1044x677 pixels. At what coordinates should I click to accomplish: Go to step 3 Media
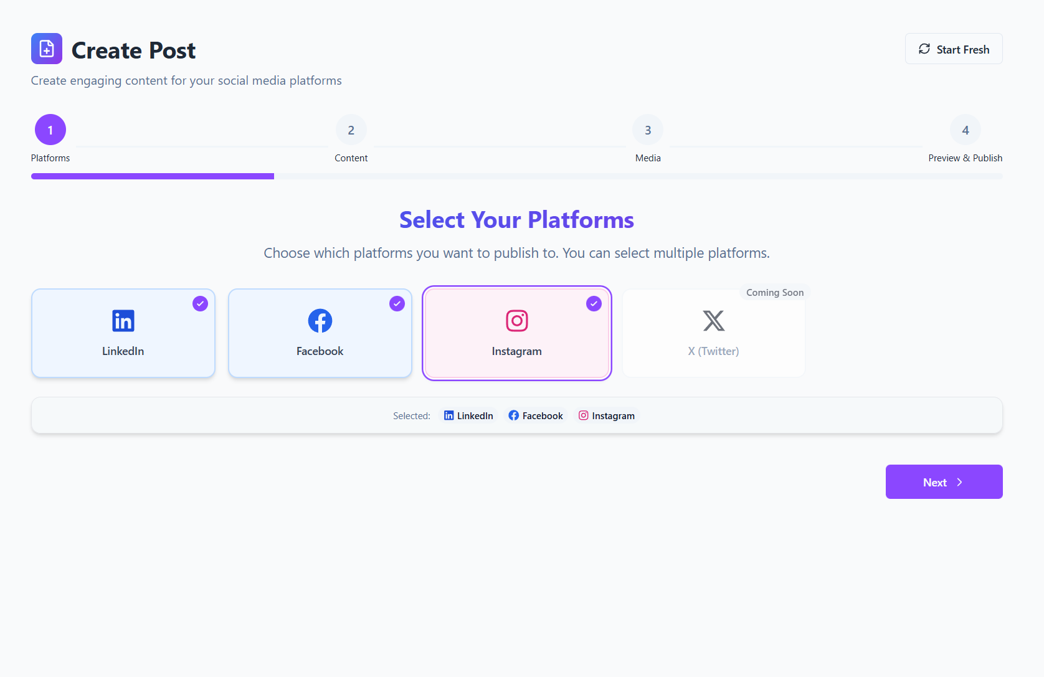648,130
